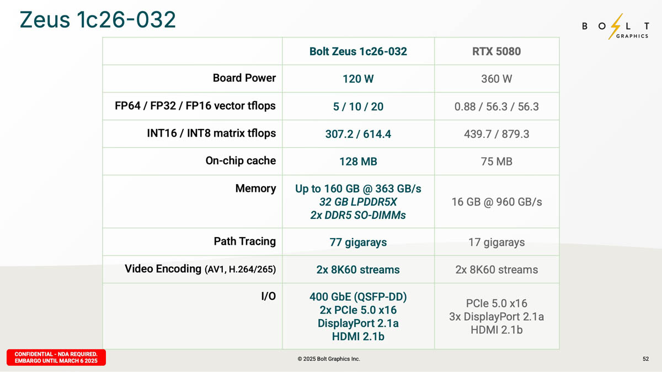Click RTX 5080 '2x 8K60 streams' cell
Viewport: 662px width, 372px height.
point(496,269)
